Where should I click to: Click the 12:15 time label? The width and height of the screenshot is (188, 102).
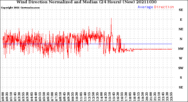[x=89, y=97]
